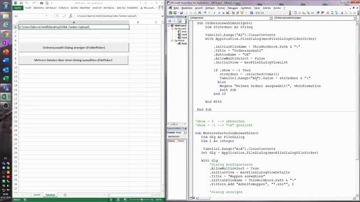
Task: Click the macro record icon in Excel status bar
Action: (25, 200)
